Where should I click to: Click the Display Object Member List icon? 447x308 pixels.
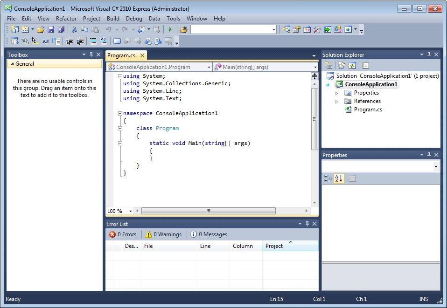tap(14, 41)
